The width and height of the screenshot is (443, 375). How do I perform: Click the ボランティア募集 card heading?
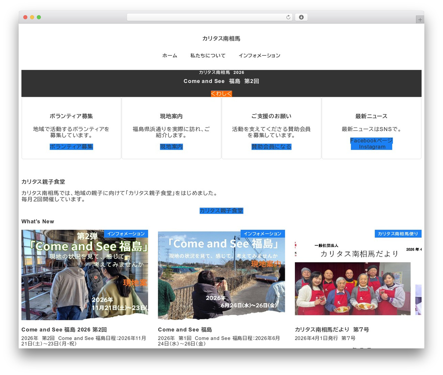pyautogui.click(x=71, y=116)
